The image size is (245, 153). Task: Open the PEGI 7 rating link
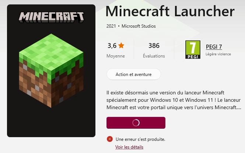coord(214,46)
